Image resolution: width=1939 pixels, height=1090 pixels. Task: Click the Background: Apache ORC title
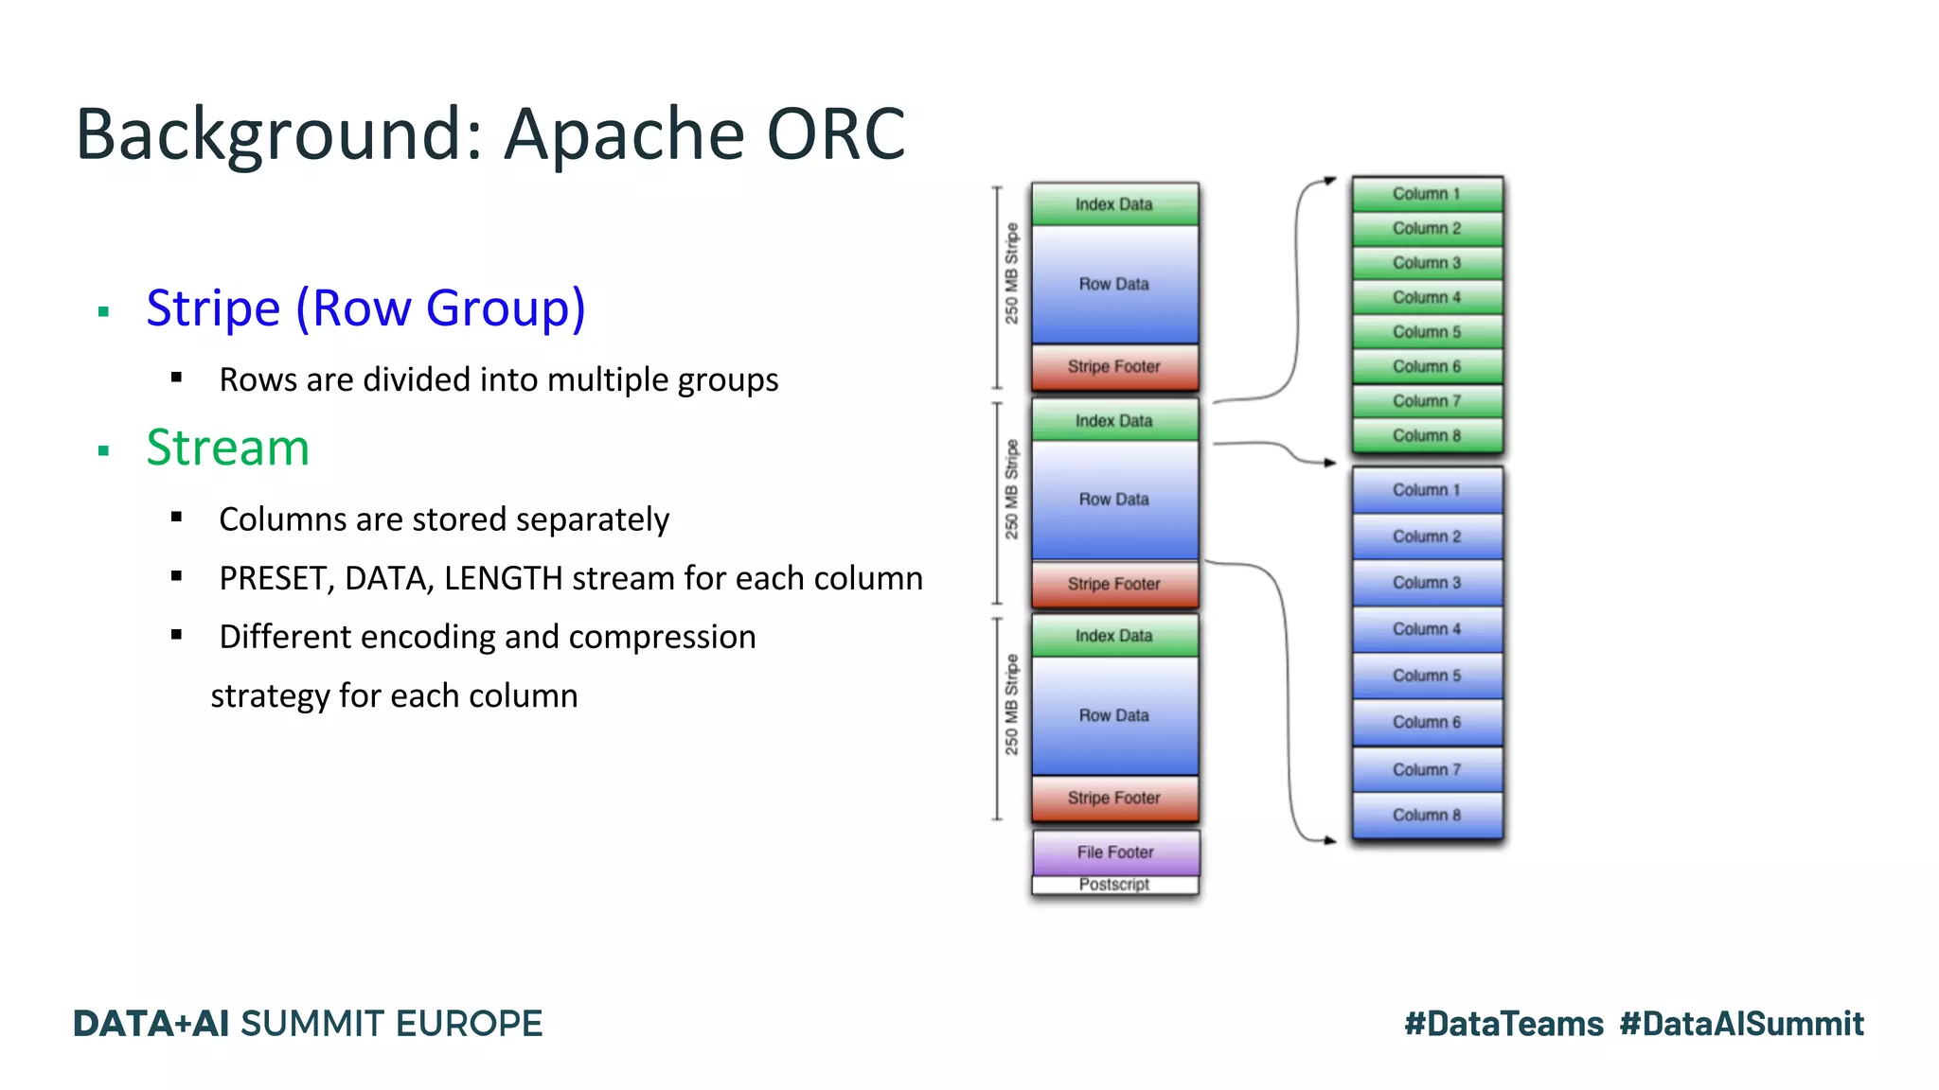point(490,134)
